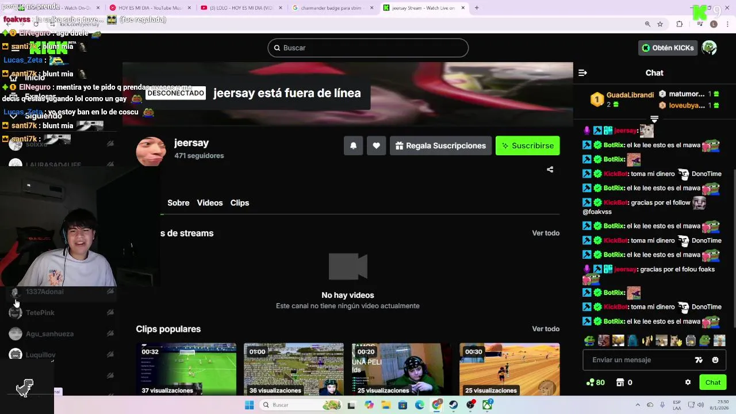
Task: Open the Chrome three-dot menu
Action: pos(727,24)
